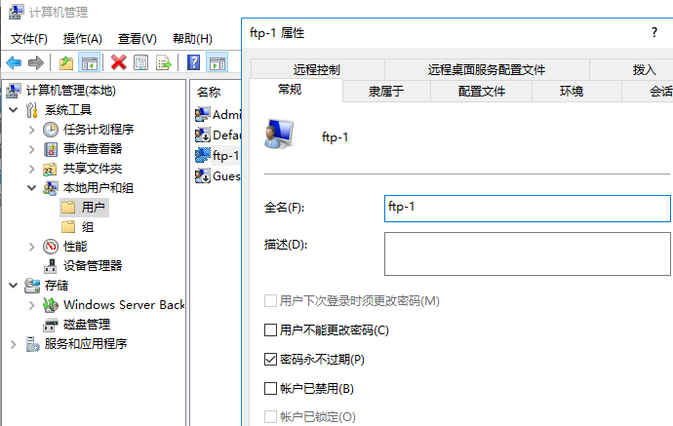Viewport: 673px width, 426px height.
Task: Collapse the 本地用户和组 node
Action: tap(32, 188)
